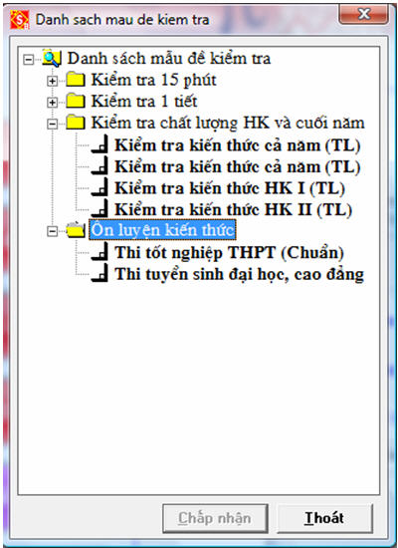Collapse the Kiểm tra chất lượng HK và cuối năm node
398x548 pixels.
tap(52, 125)
